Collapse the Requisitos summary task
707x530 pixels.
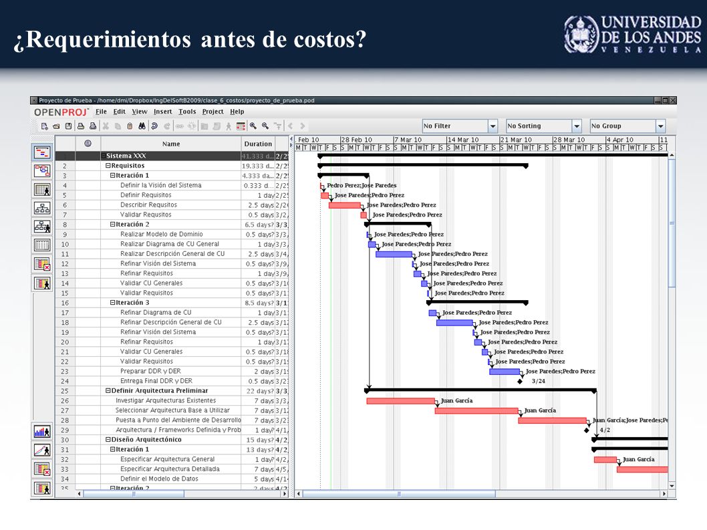pyautogui.click(x=108, y=166)
